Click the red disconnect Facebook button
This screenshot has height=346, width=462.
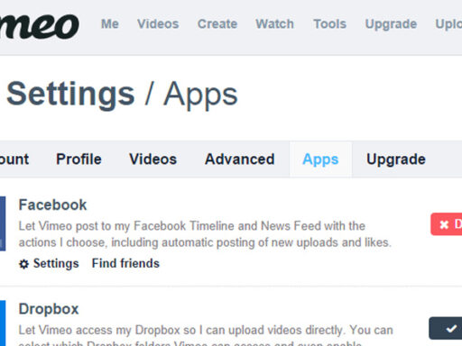[x=447, y=224]
